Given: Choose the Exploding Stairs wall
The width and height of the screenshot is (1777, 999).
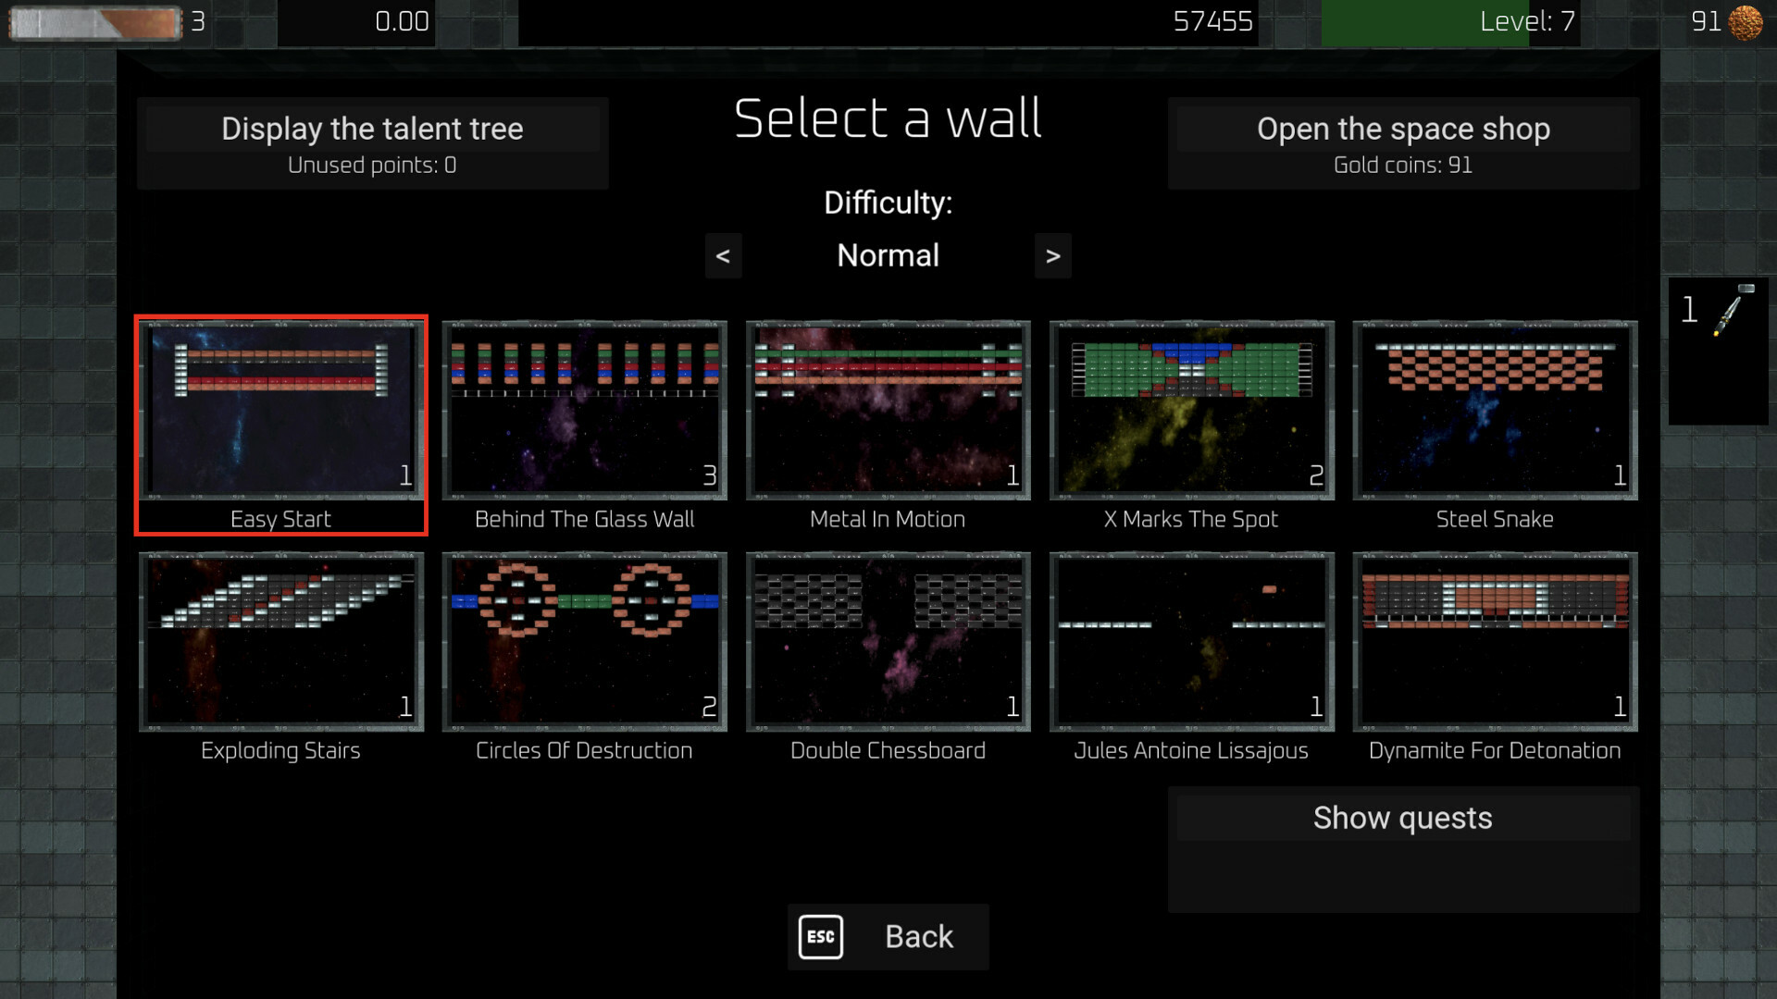Looking at the screenshot, I should point(281,641).
